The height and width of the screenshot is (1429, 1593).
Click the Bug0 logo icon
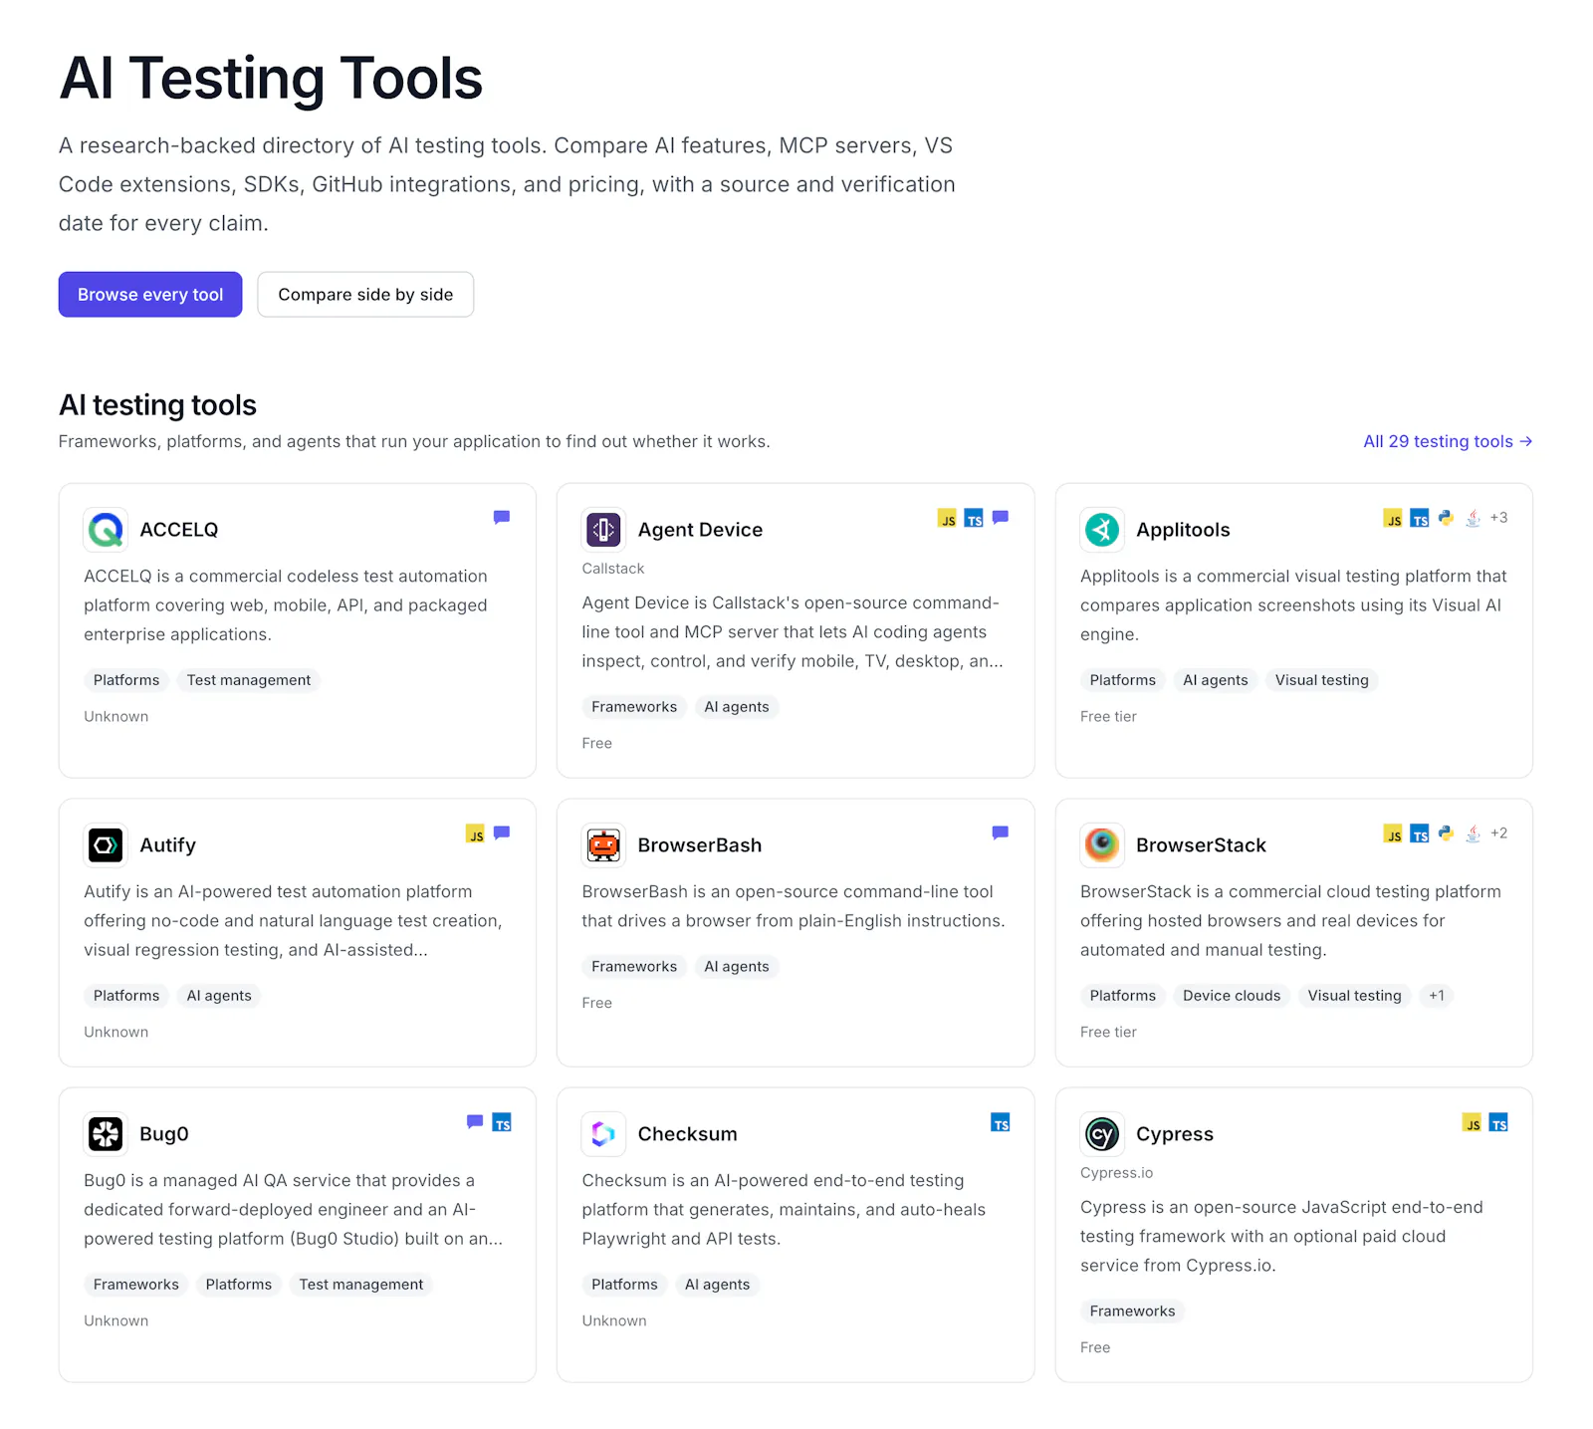[106, 1134]
